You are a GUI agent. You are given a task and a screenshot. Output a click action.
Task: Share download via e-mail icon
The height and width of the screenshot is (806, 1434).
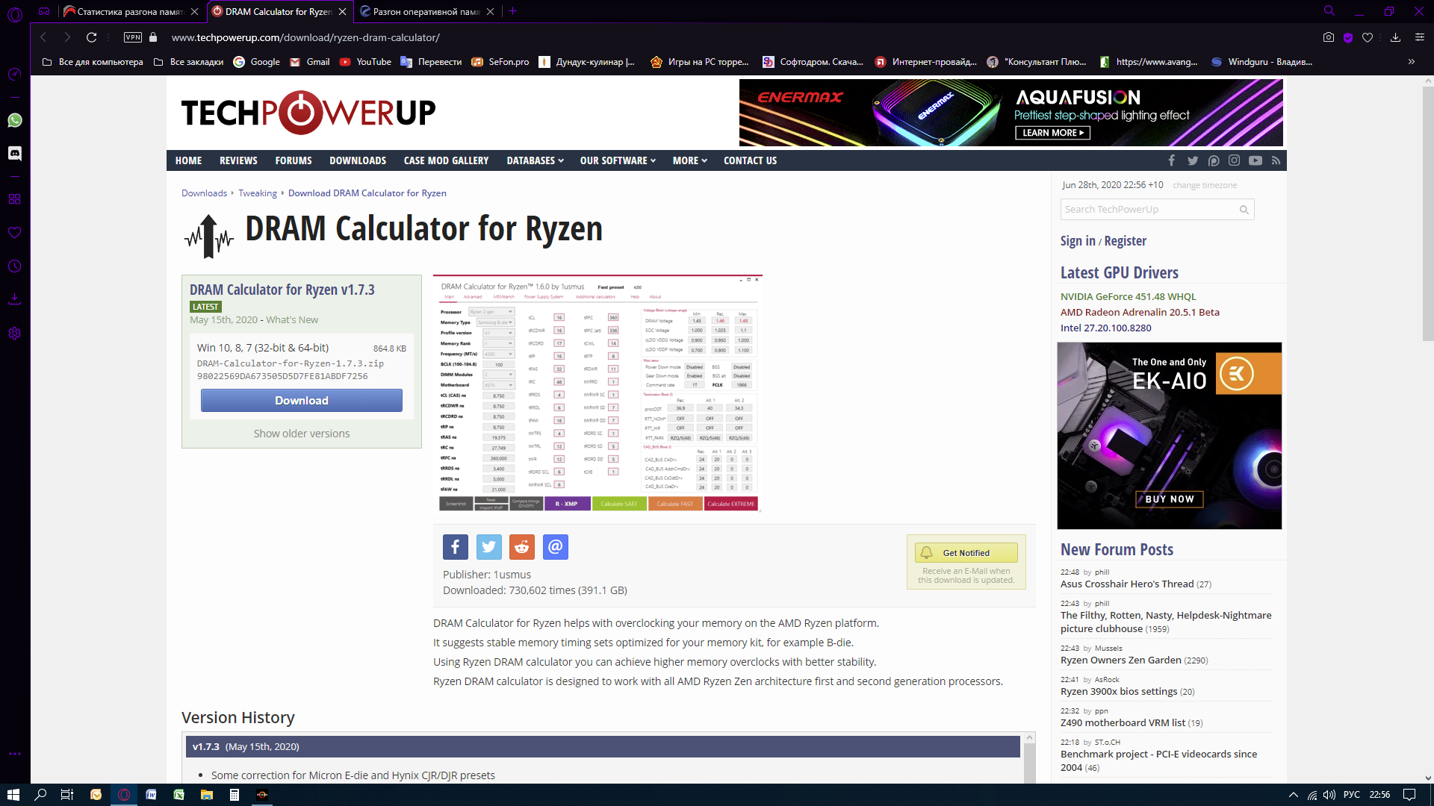click(555, 547)
